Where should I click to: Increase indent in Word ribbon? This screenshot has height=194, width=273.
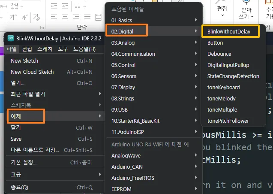[x=65, y=6]
